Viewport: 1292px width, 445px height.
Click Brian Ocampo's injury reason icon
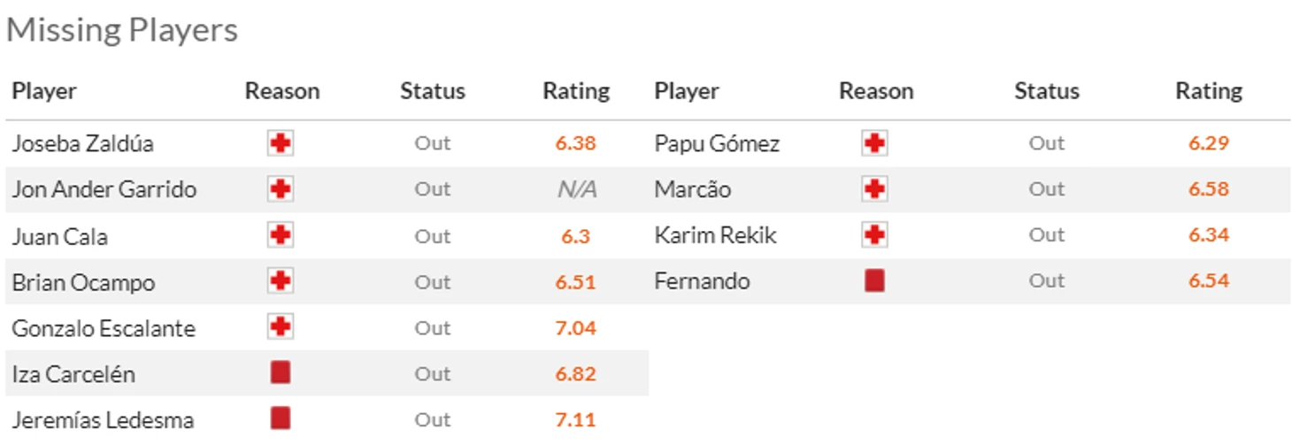(x=281, y=281)
